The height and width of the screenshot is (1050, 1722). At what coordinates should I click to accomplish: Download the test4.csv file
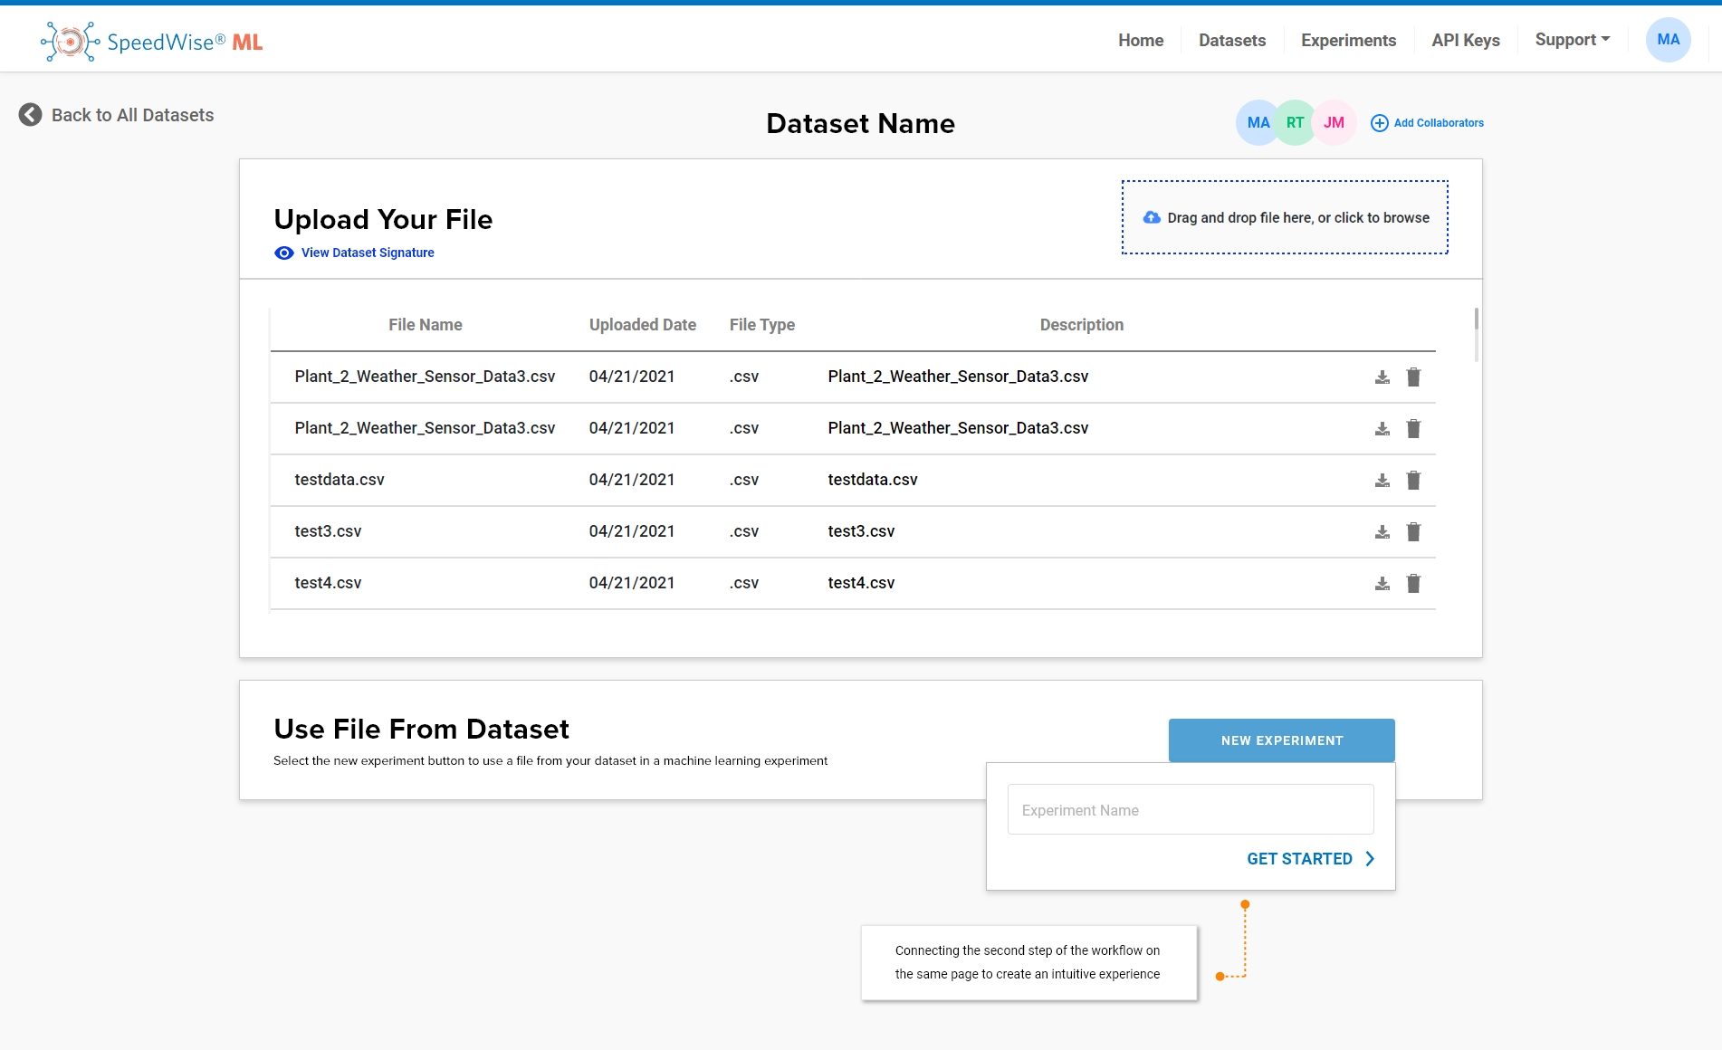[1382, 583]
